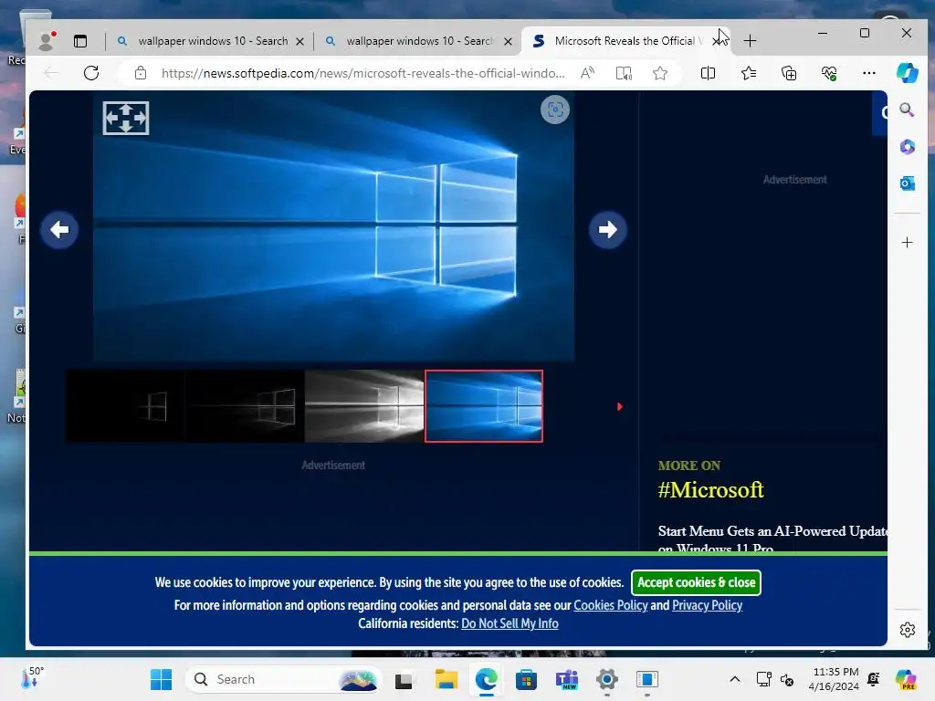The width and height of the screenshot is (935, 701).
Task: Add a sidebar app with plus
Action: (x=907, y=243)
